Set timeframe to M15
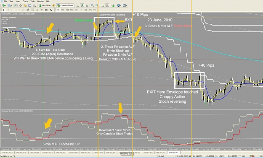The height and width of the screenshot is (158, 263). [67, 10]
